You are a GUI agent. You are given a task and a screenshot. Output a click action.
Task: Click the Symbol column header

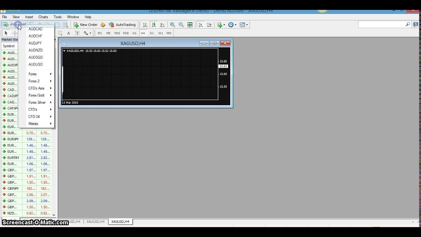coord(9,46)
